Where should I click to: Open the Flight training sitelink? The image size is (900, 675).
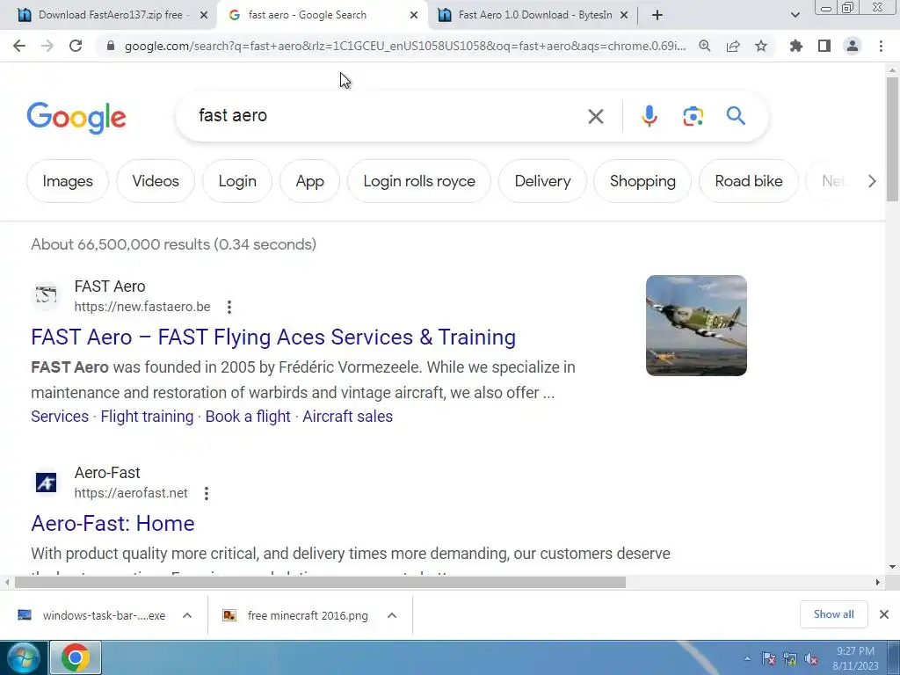(147, 417)
